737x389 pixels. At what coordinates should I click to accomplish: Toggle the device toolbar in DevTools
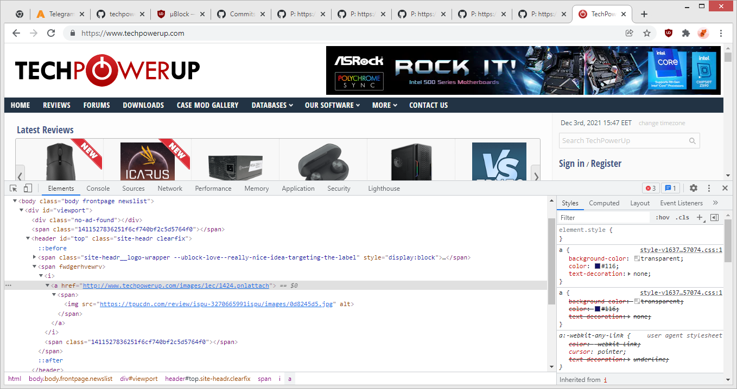pos(27,188)
